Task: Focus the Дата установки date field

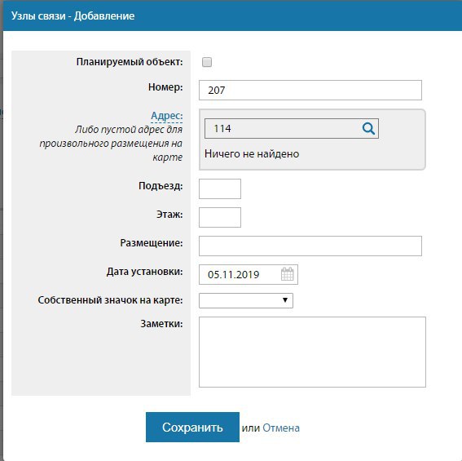Action: [249, 274]
